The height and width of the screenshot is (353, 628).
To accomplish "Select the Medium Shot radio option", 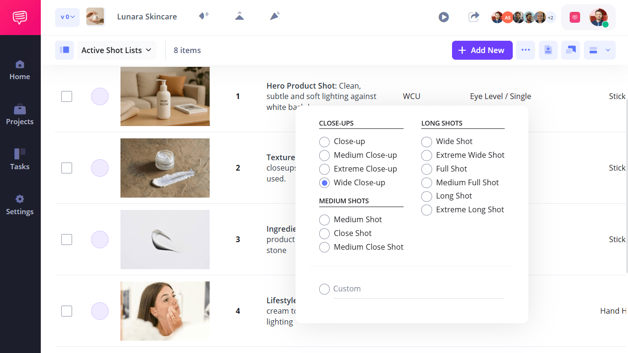I will [324, 220].
